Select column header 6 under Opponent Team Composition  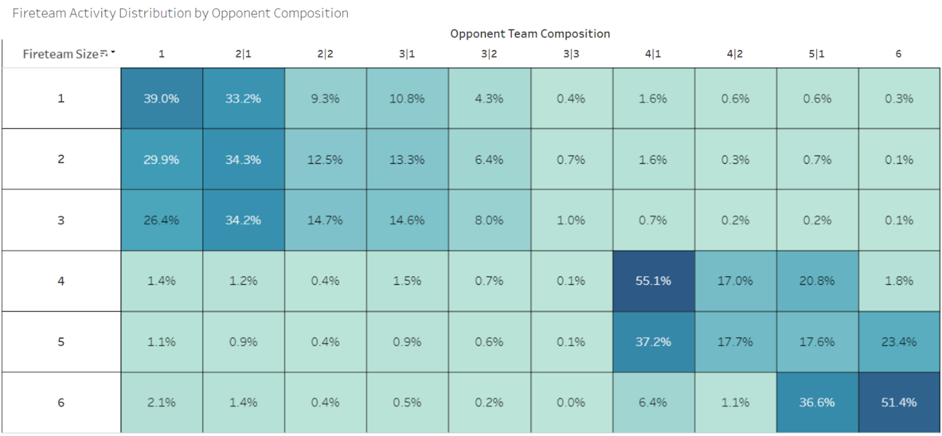click(899, 54)
